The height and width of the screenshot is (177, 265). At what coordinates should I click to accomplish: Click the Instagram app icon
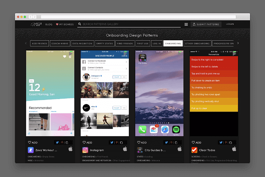pos(85,150)
